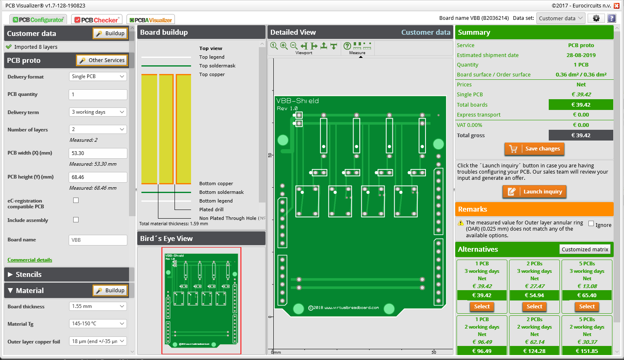
Task: Open the Delivery term dropdown
Action: click(x=98, y=112)
